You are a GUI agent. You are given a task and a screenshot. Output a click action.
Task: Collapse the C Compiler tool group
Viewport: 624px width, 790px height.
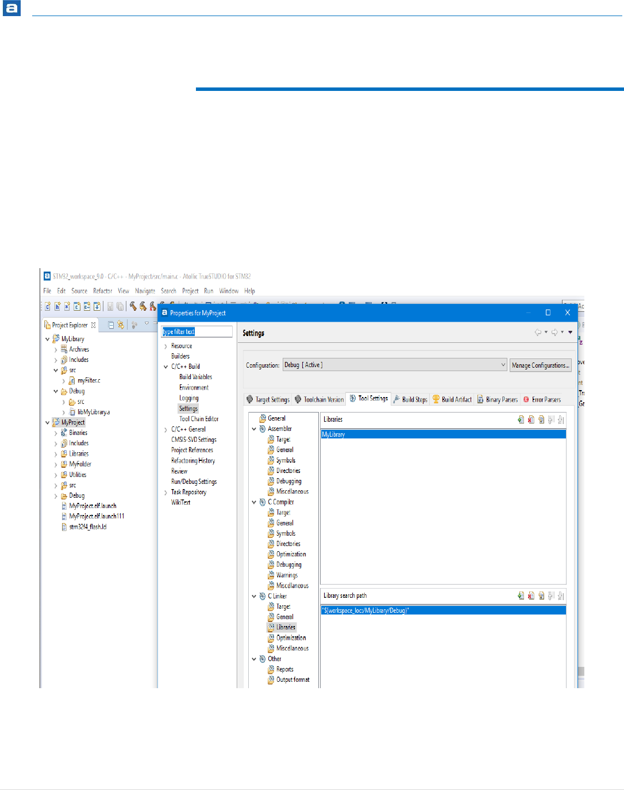(x=254, y=502)
